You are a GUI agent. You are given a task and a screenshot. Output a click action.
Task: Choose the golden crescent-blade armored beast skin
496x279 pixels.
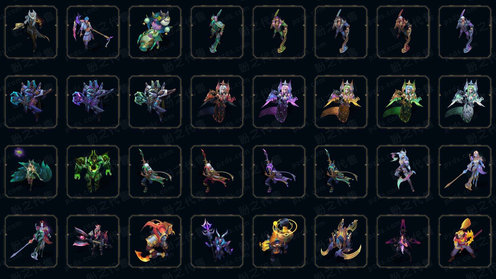pos(341,241)
